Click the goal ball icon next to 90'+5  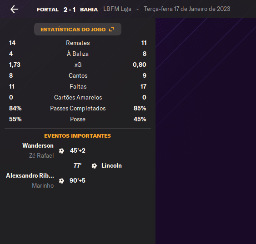[x=61, y=181]
